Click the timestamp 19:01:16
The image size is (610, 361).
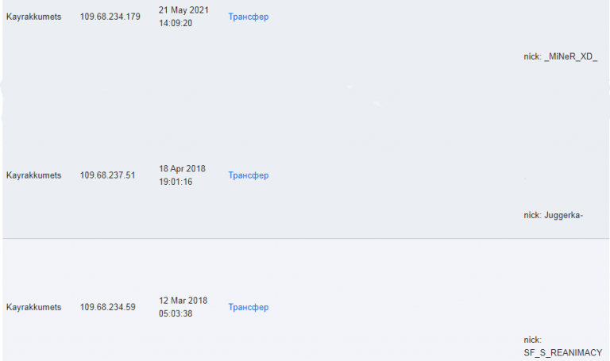pyautogui.click(x=176, y=182)
